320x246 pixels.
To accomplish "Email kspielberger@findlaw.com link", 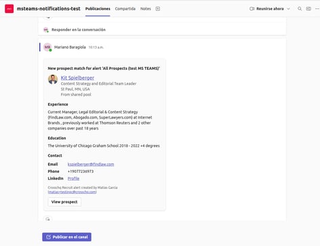I will pos(91,164).
